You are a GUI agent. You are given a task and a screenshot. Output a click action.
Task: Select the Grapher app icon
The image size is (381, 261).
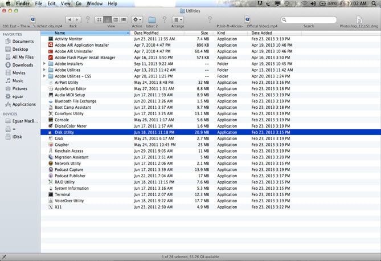(x=51, y=145)
